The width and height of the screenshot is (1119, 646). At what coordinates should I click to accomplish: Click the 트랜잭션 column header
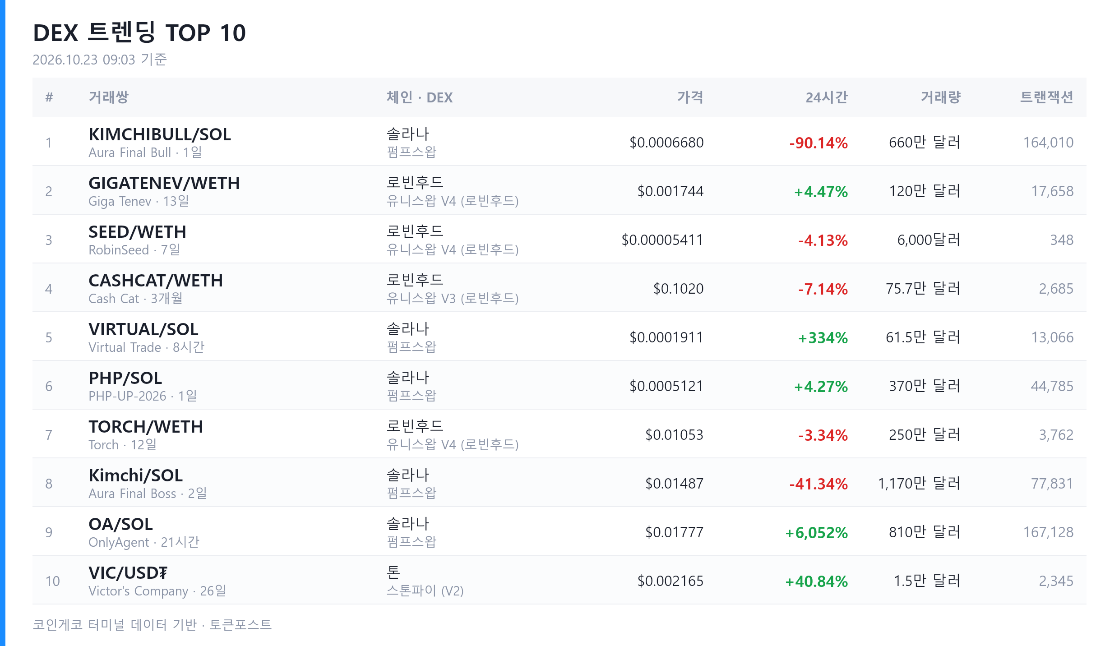point(1047,97)
